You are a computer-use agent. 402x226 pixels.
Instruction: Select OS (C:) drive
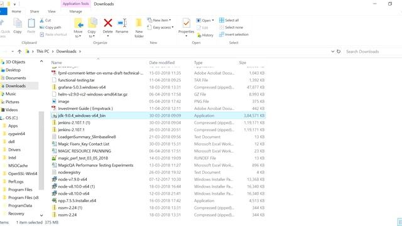pyautogui.click(x=11, y=118)
